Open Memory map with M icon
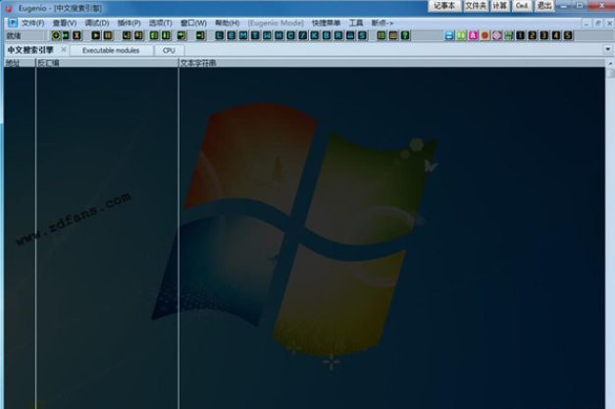 tap(242, 35)
